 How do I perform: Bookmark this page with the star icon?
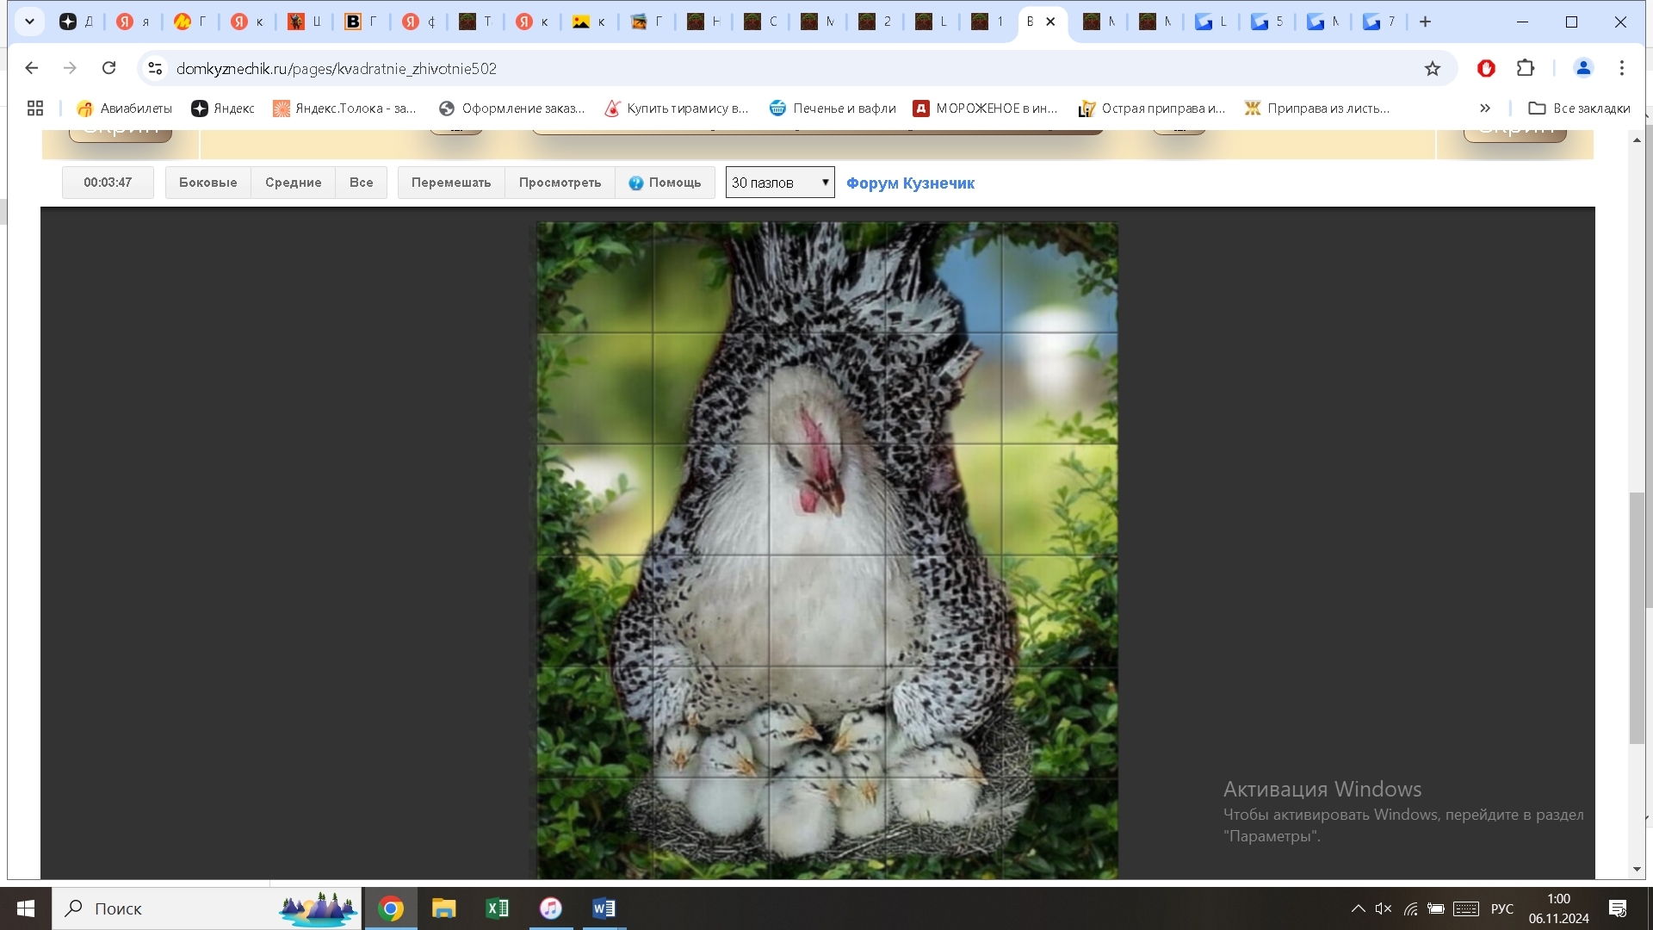coord(1432,68)
